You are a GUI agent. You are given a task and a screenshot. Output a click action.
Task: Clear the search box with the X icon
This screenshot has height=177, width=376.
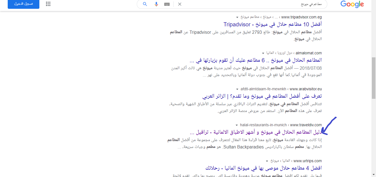180,4
